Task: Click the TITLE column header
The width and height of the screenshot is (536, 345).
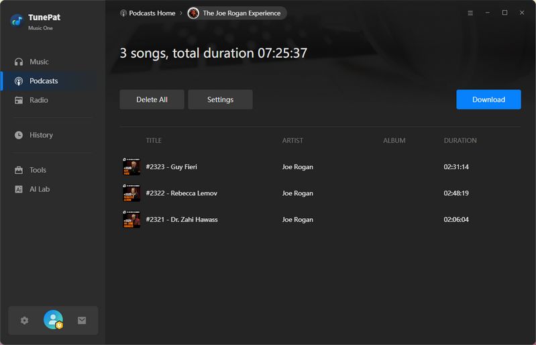Action: click(154, 140)
